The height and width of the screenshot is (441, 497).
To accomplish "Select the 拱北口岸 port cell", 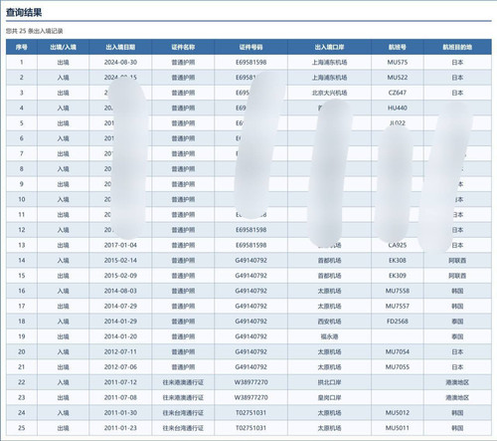I will 329,382.
